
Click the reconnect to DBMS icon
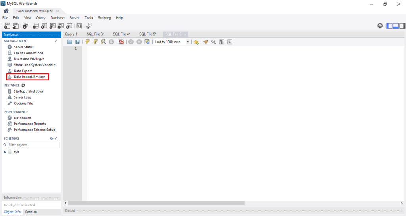click(x=89, y=26)
